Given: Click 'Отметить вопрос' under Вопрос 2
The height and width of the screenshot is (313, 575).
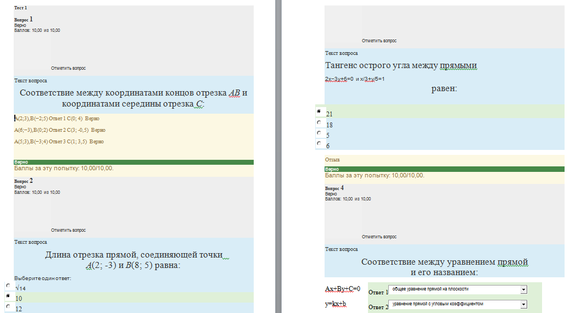Looking at the screenshot, I should click(68, 230).
